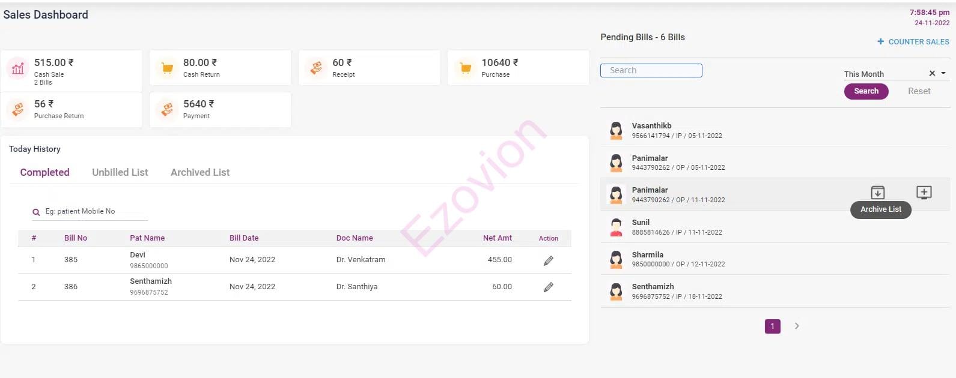Click the Archive List icon for Panimalar

877,193
